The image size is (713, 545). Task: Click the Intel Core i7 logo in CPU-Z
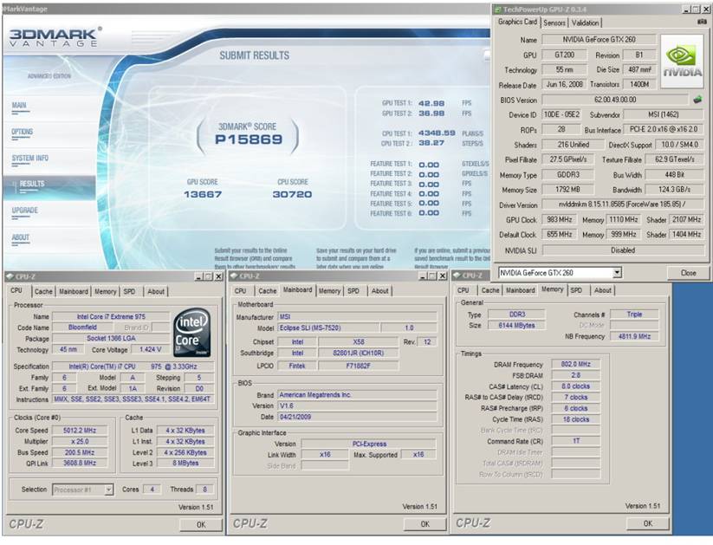coord(192,332)
